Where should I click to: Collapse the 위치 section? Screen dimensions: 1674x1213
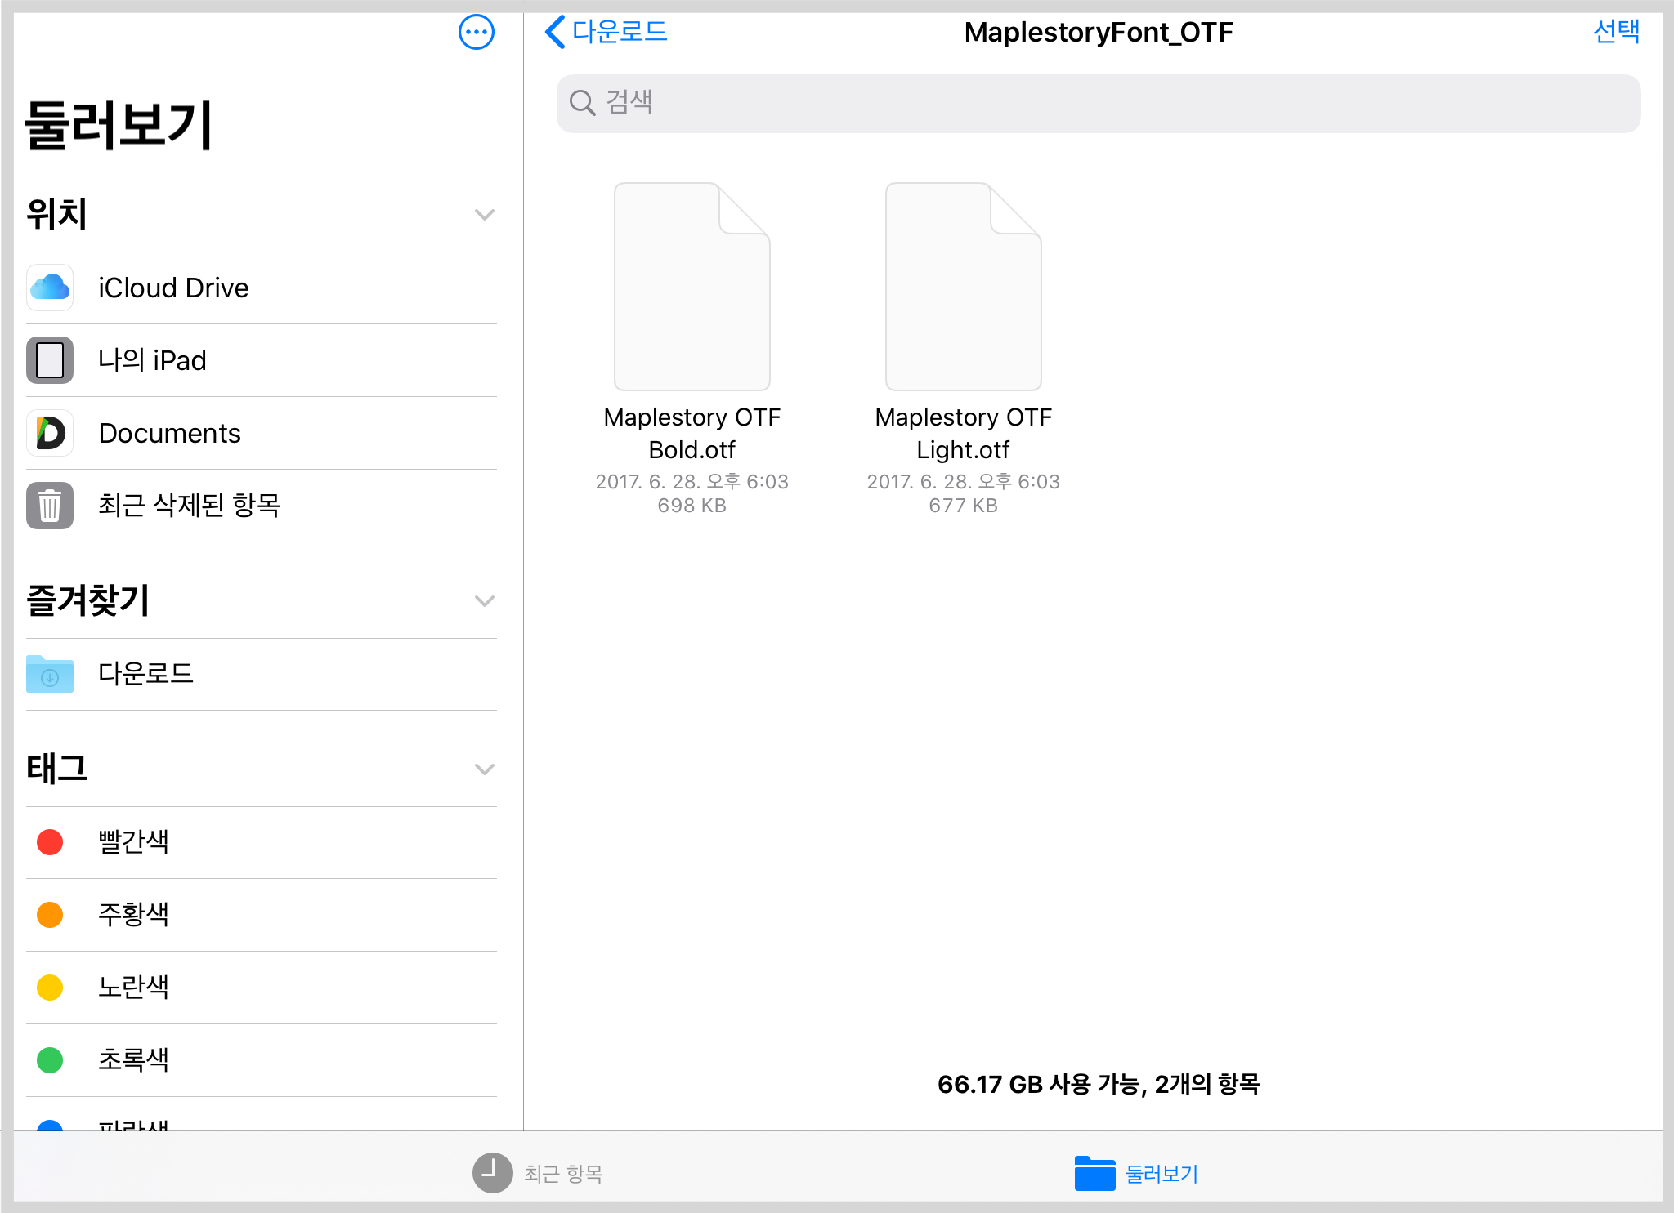click(x=484, y=215)
